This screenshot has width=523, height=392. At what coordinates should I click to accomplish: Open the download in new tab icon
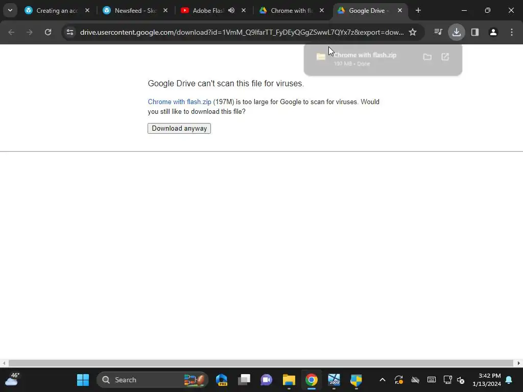click(445, 57)
